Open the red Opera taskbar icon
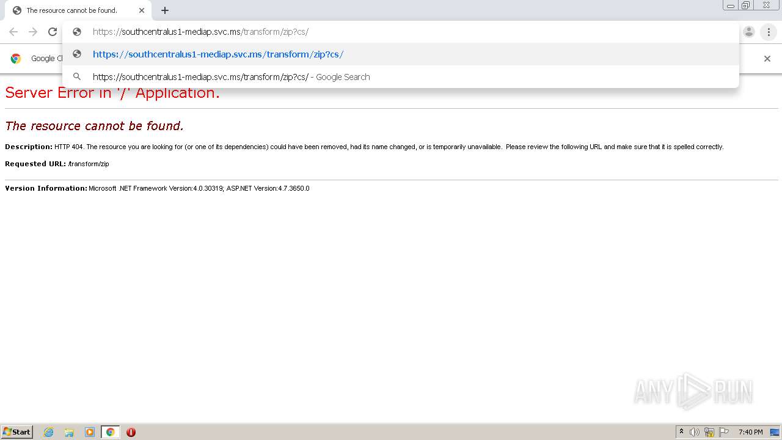This screenshot has height=440, width=782. coord(131,432)
